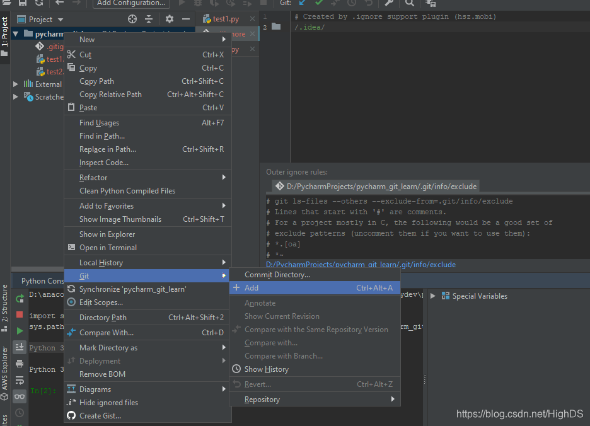Select Copy Path from context menu
The width and height of the screenshot is (590, 426).
[148, 81]
